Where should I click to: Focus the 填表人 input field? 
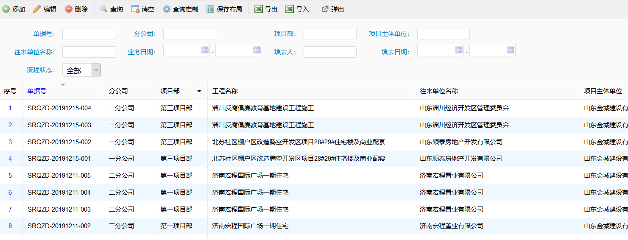(330, 52)
